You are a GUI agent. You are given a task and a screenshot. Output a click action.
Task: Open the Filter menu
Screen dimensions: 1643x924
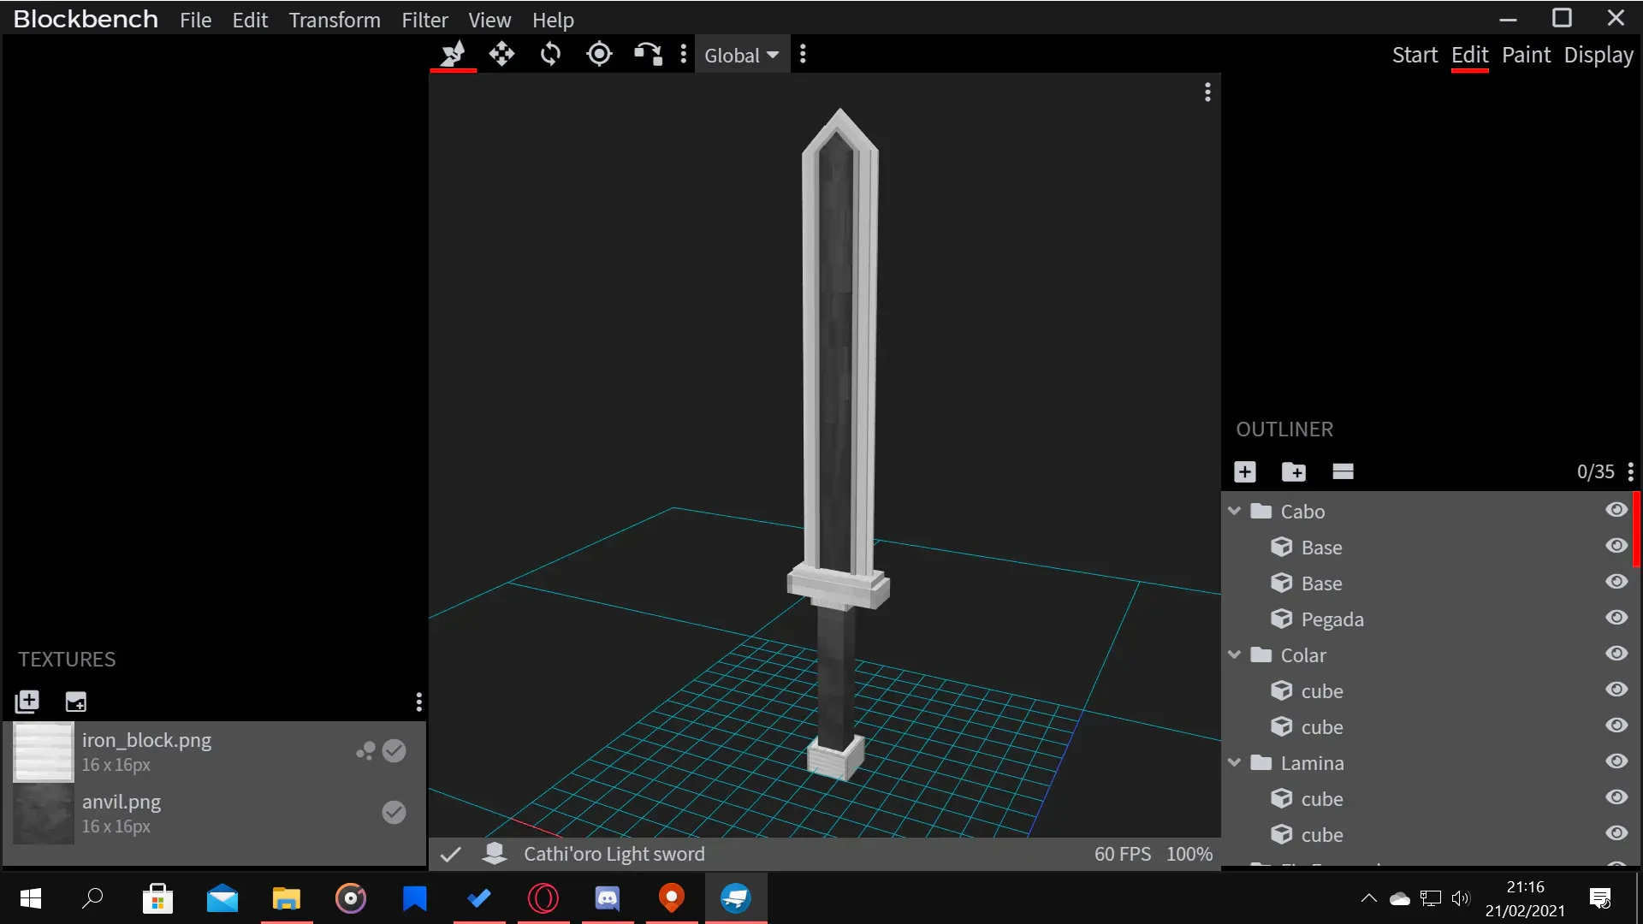[x=425, y=20]
